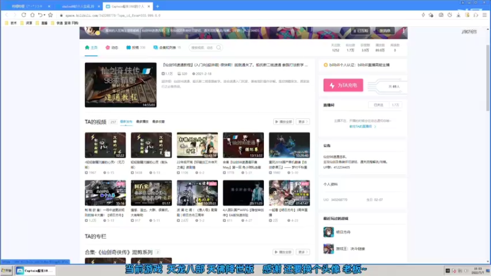Viewport: 491px width, 276px height.
Task: Click the home-with-badge extension icon in toolbar
Action: pos(431,15)
